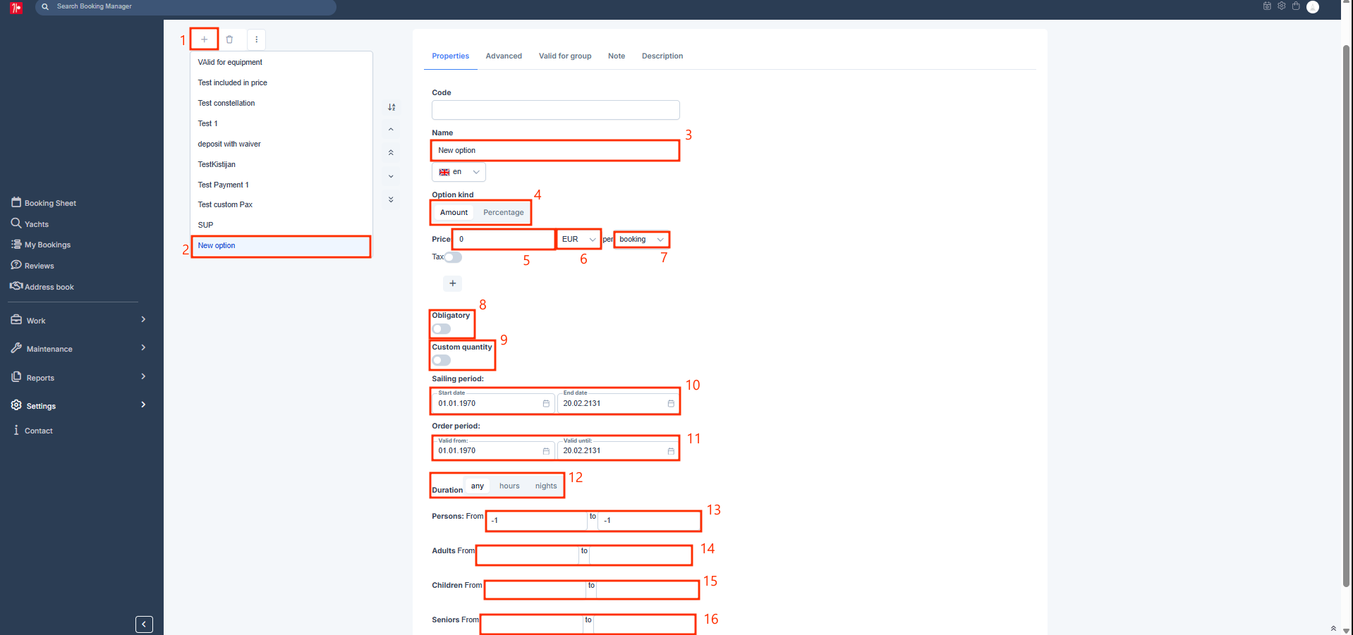
Task: Click the sort order icon beside the options list
Action: pyautogui.click(x=392, y=107)
